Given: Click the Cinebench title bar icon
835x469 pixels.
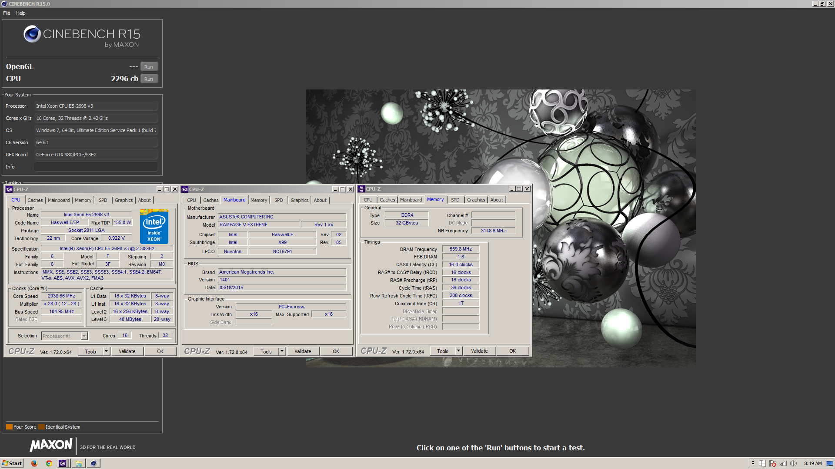Looking at the screenshot, I should click(4, 4).
